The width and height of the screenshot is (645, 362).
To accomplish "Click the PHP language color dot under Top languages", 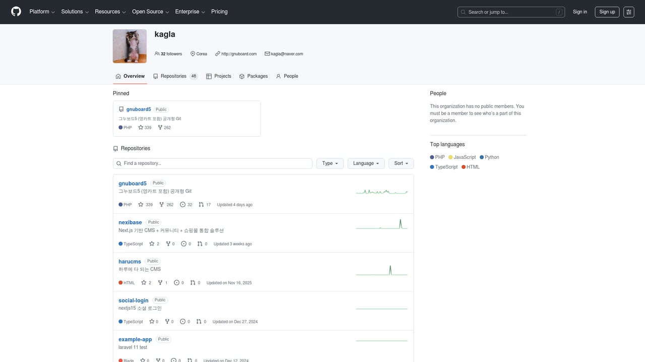I will (x=433, y=157).
